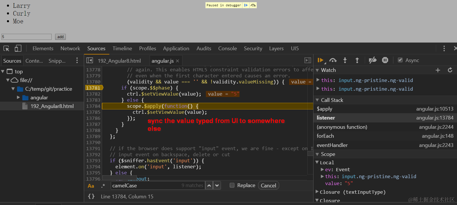Add a new watch expression
Viewport: 457px width, 205px height.
438,70
